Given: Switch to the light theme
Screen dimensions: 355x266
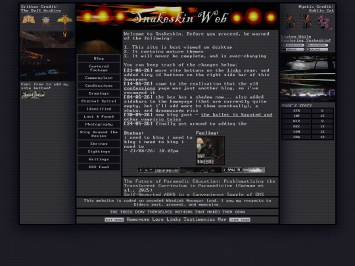Looking at the screenshot, I should pos(240,219).
